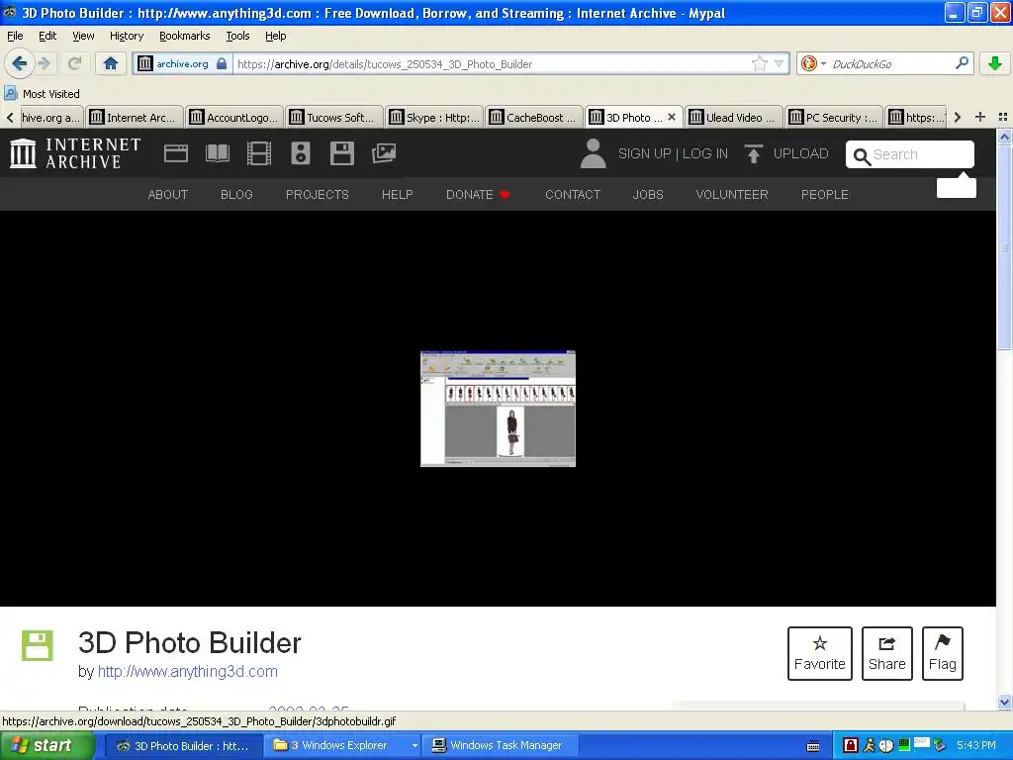Open the CONTACT link
Viewport: 1013px width, 760px height.
pos(573,195)
